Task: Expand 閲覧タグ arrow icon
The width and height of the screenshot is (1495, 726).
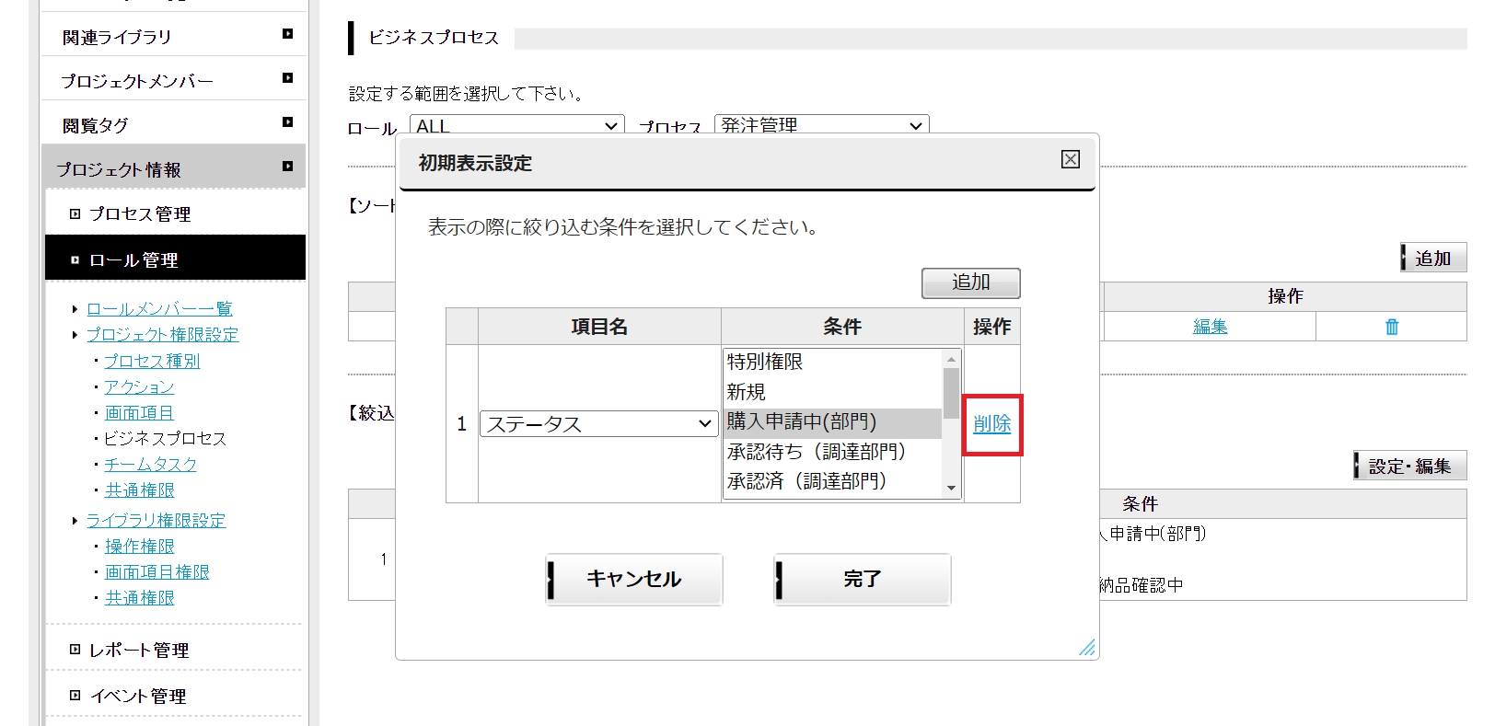Action: click(x=287, y=122)
